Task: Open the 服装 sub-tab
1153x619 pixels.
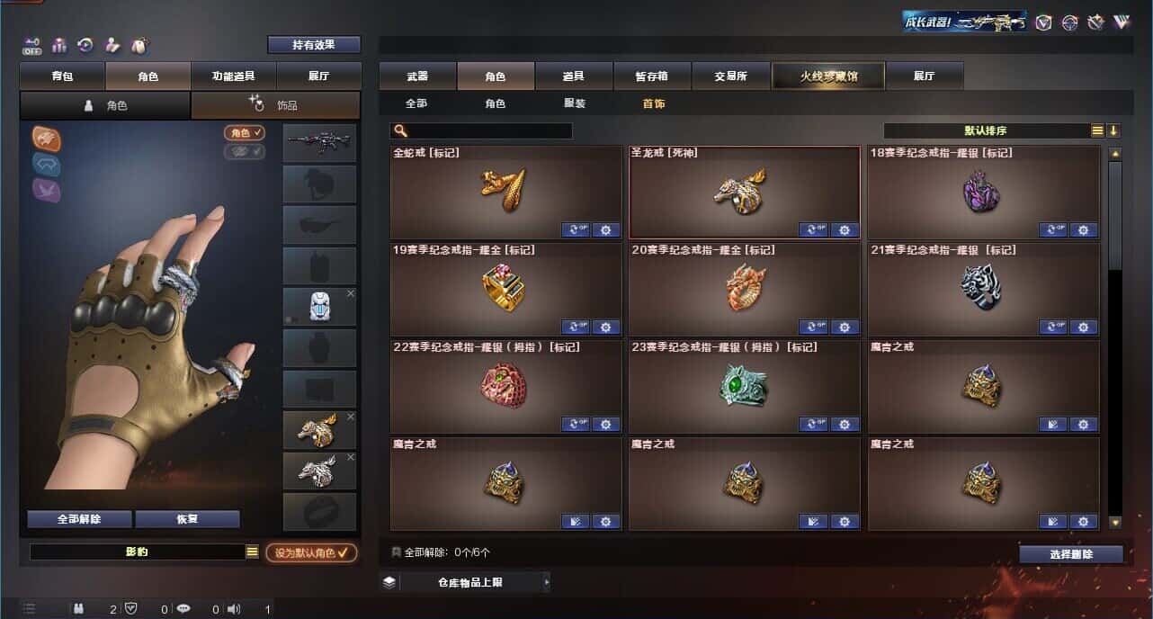Action: 575,103
